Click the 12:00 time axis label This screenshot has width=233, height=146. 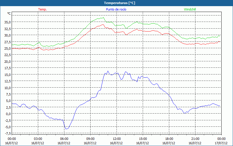117,139
